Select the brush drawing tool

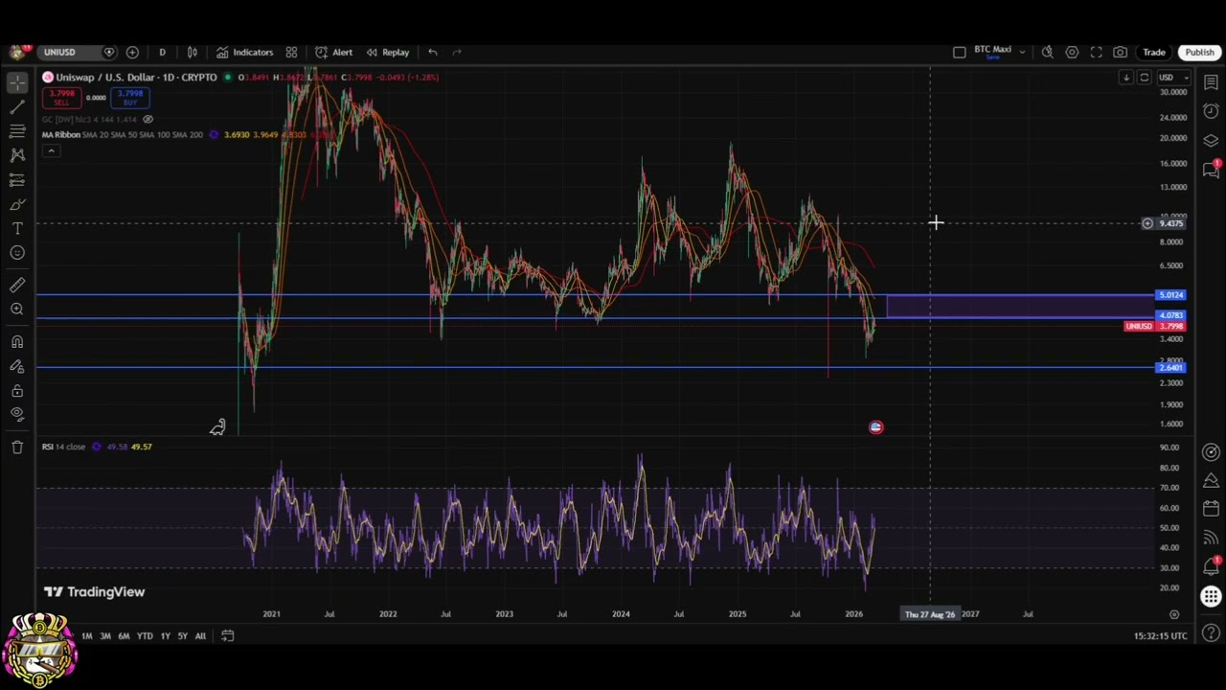coord(17,204)
